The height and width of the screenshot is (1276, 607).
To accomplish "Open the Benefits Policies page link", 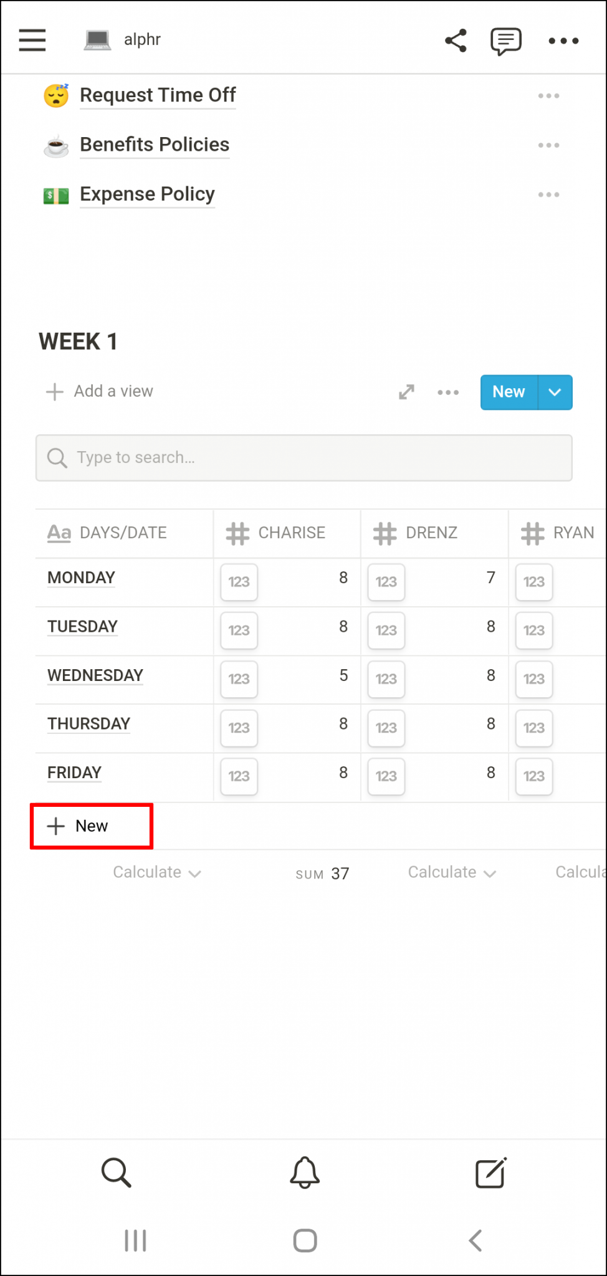I will [154, 145].
